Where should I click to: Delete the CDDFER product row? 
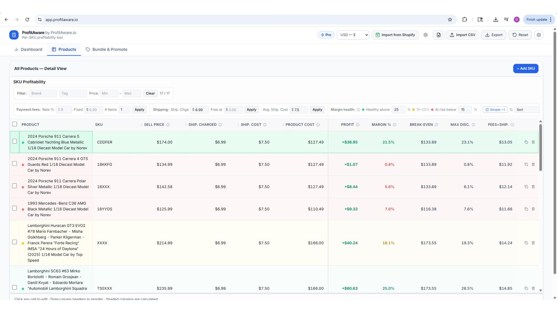tap(533, 142)
